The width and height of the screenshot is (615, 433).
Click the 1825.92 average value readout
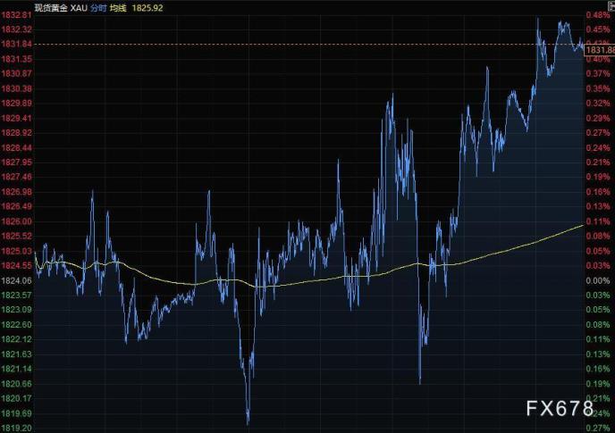pyautogui.click(x=148, y=6)
